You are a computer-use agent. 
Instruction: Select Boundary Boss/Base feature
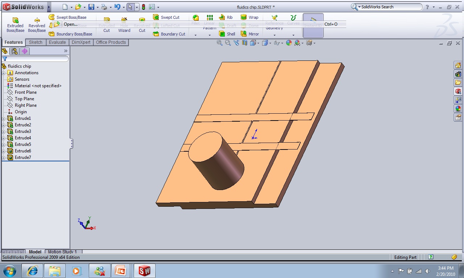tap(70, 34)
